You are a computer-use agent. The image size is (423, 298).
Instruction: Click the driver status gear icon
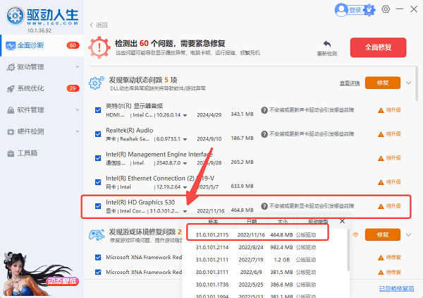(97, 83)
